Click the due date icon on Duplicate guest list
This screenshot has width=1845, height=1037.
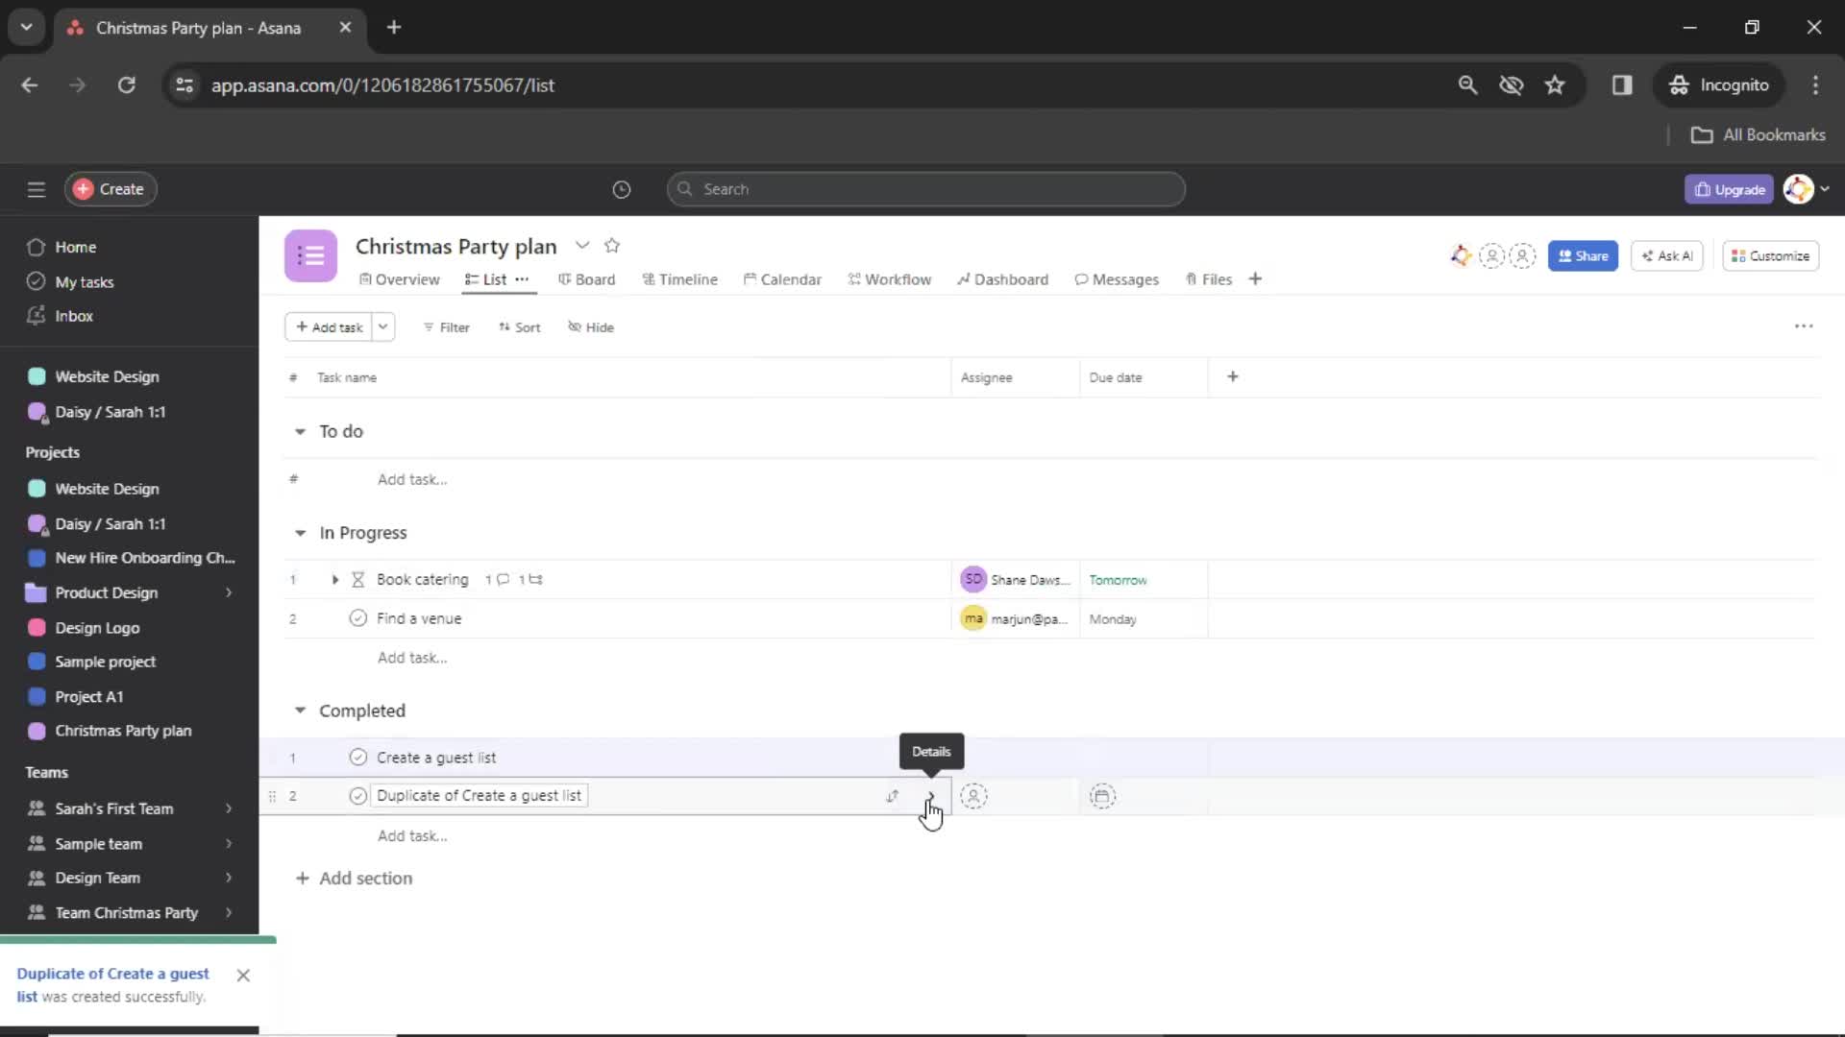pyautogui.click(x=1101, y=795)
